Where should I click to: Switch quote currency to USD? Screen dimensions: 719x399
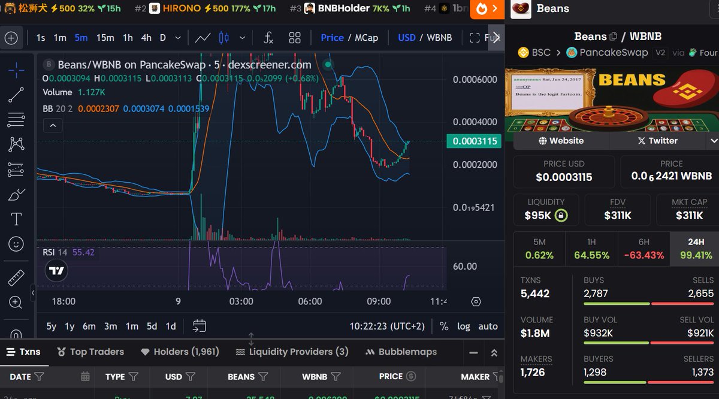[x=407, y=38]
